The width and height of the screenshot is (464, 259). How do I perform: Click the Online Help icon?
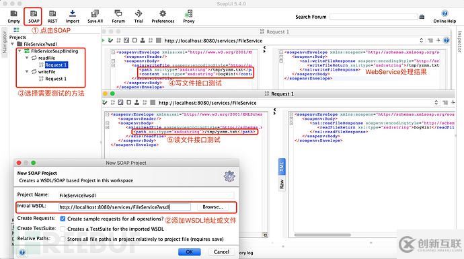point(444,17)
